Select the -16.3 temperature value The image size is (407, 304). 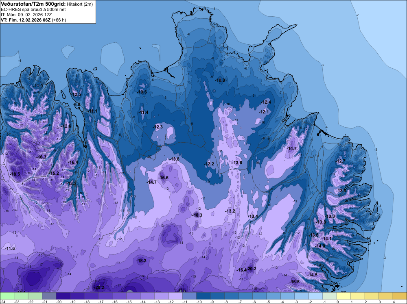point(41,157)
